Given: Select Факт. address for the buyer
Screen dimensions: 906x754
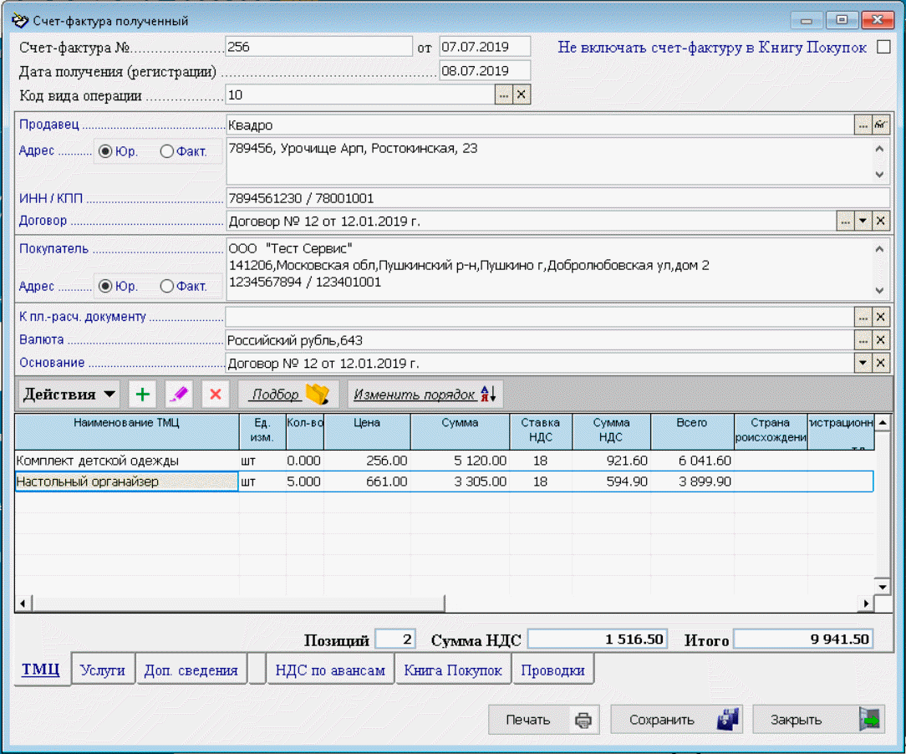Looking at the screenshot, I should (166, 286).
